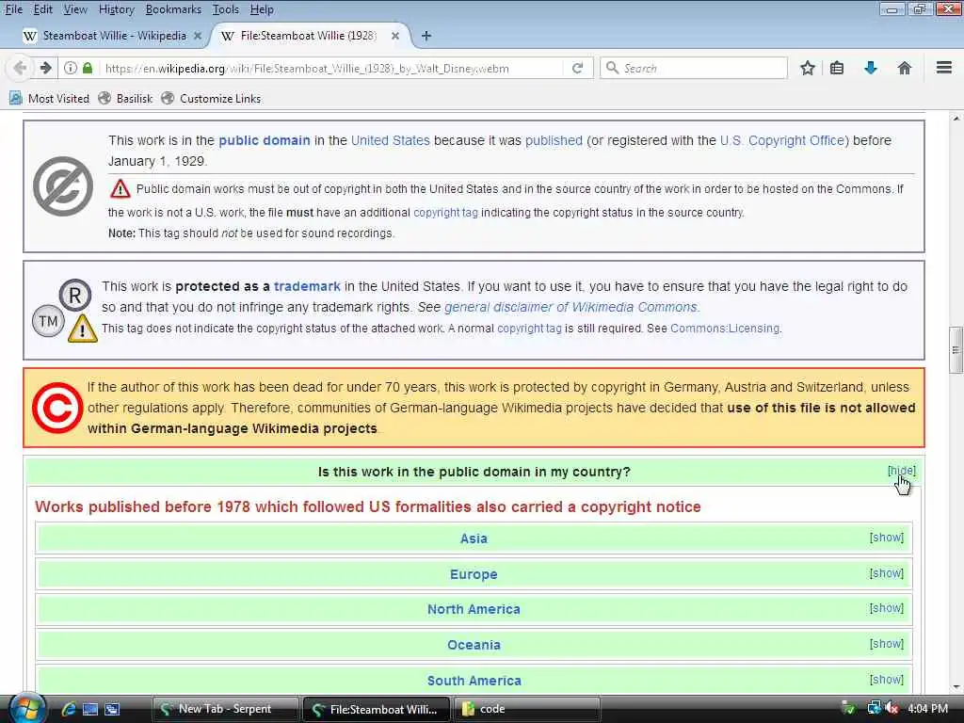Screen dimensions: 964x723
Task: Click the red copyright symbol icon
Action: 57,408
